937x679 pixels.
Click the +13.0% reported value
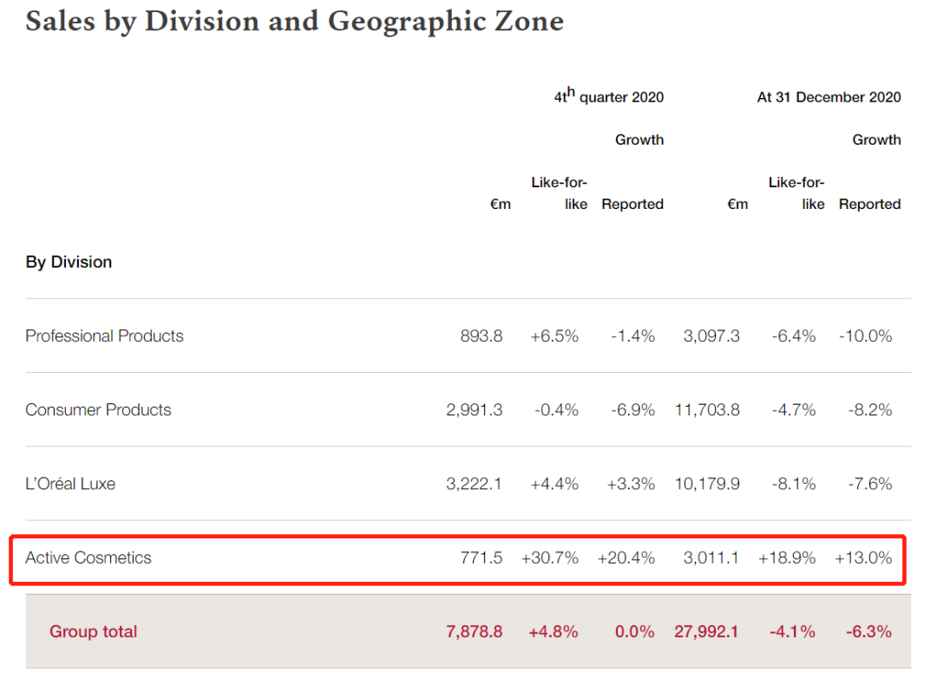coord(863,558)
